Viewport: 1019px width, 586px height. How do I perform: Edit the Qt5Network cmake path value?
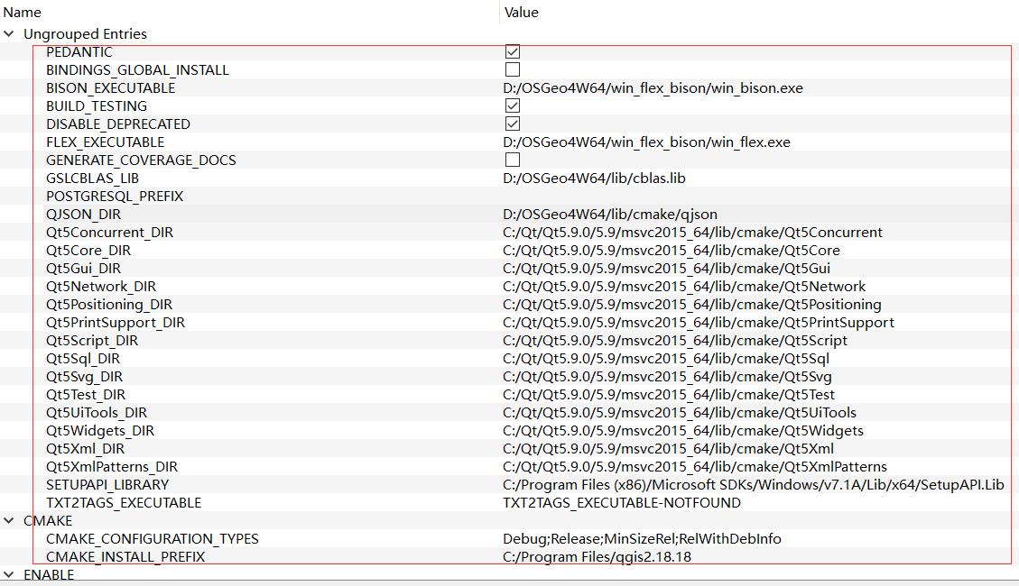click(x=684, y=286)
